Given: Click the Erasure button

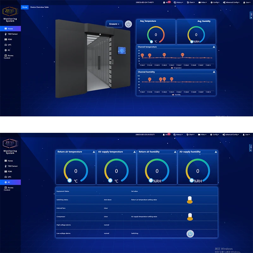Looking at the screenshot, I should pos(114,24).
